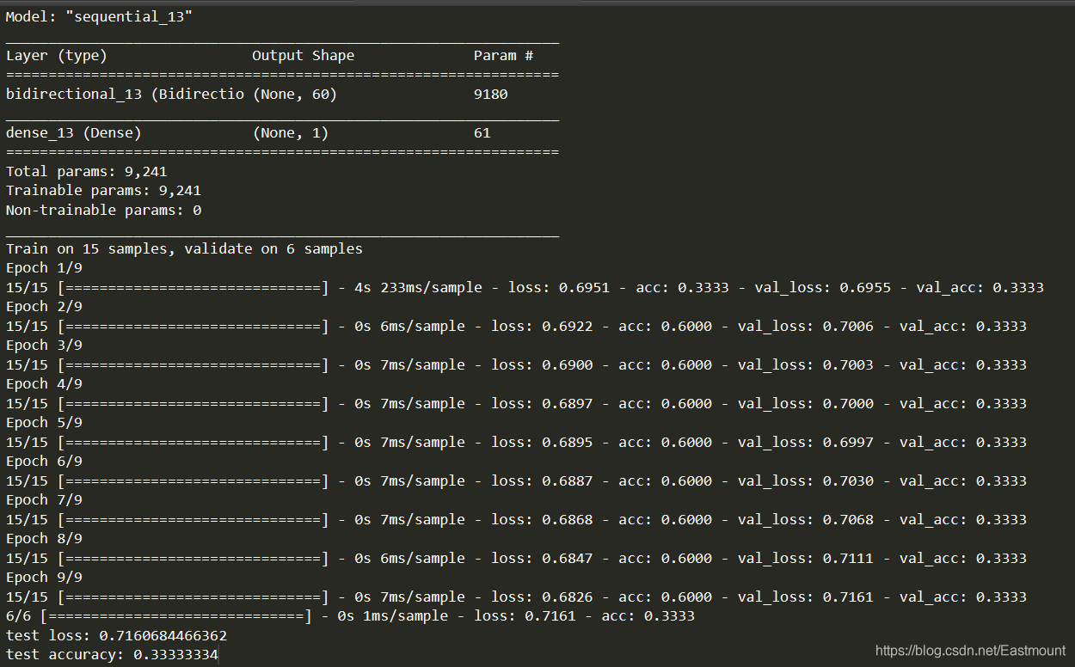Screen dimensions: 1075x667
Task: Select the bidirectional_13 layer row
Action: pyautogui.click(x=125, y=95)
